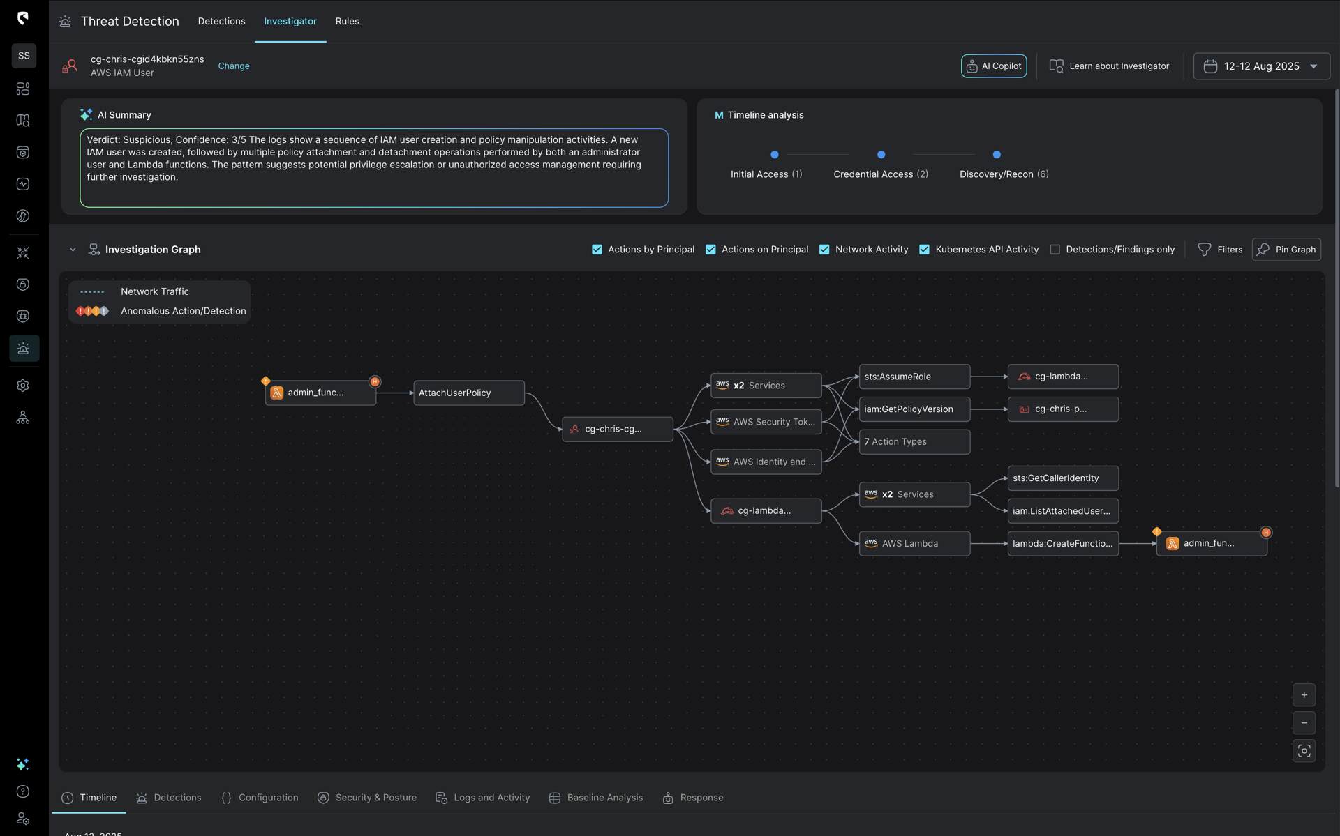Uncheck Actions on Principal checkbox
This screenshot has width=1340, height=836.
(x=710, y=250)
